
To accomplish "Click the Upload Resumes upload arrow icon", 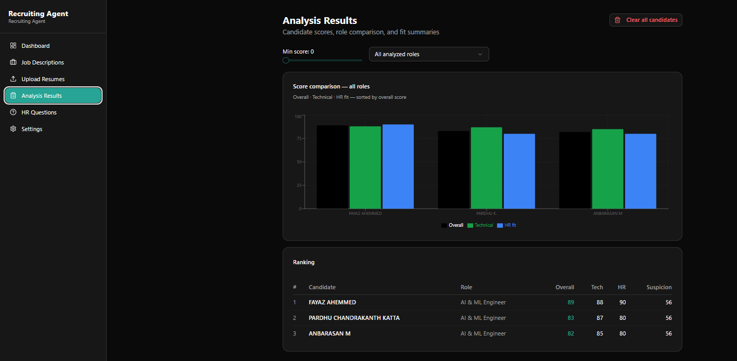I will pyautogui.click(x=14, y=79).
